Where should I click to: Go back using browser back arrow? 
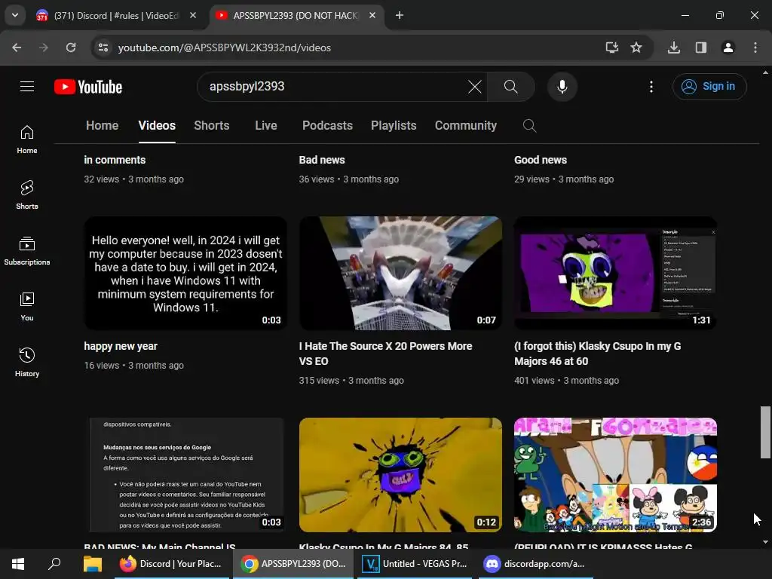(x=17, y=47)
